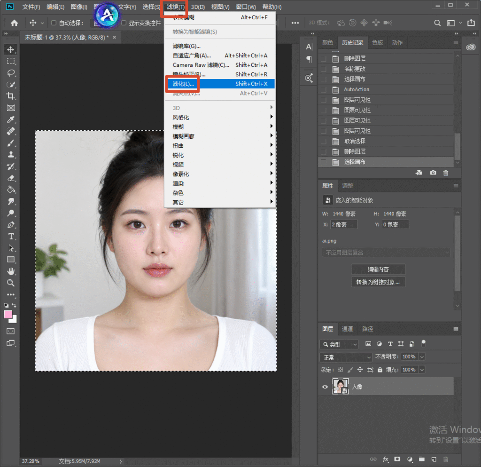Select the Quick Selection tool
481x467 pixels.
tap(11, 85)
